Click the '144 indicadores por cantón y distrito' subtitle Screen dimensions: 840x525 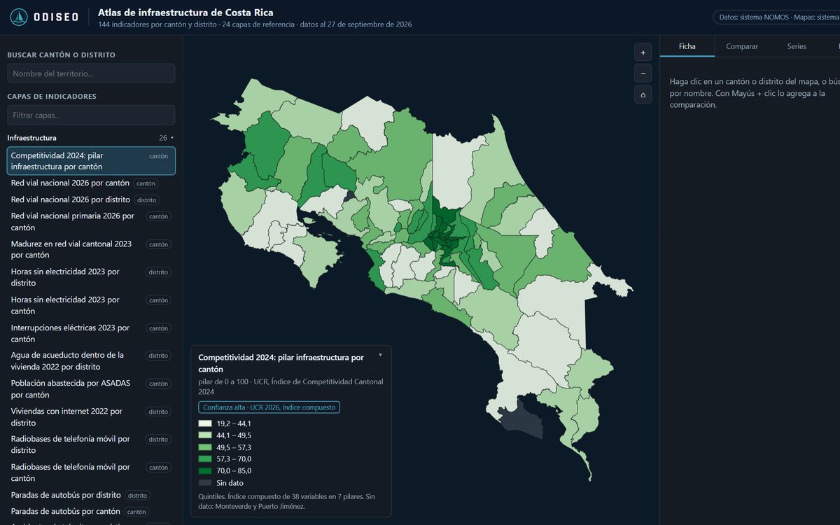tap(157, 24)
